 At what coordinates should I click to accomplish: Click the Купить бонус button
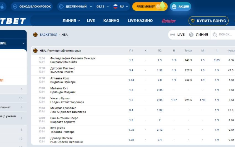[x=208, y=21]
